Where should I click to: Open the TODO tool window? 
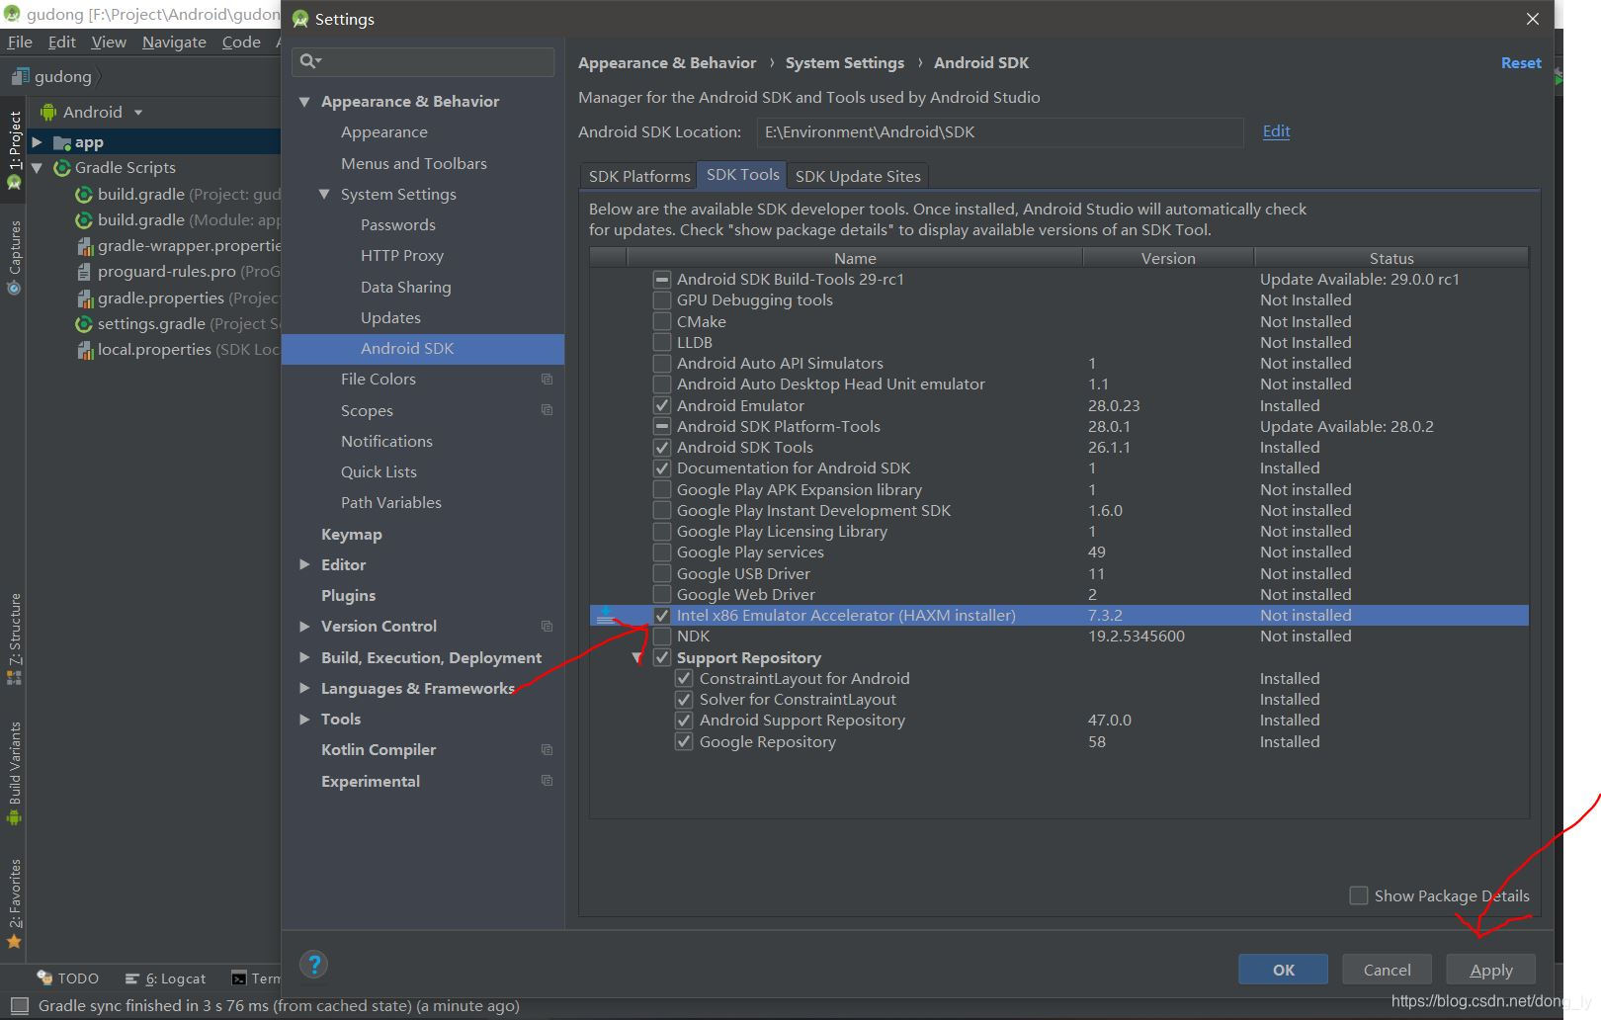pos(67,978)
